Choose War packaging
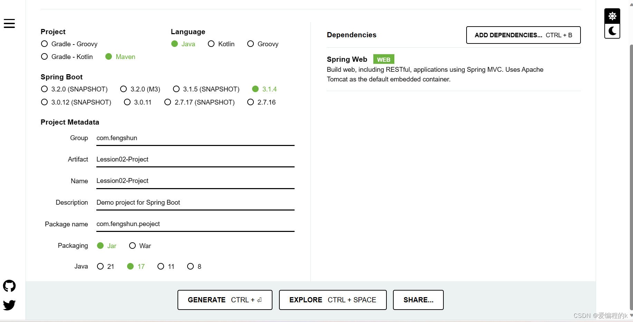Image resolution: width=633 pixels, height=322 pixels. [x=140, y=246]
